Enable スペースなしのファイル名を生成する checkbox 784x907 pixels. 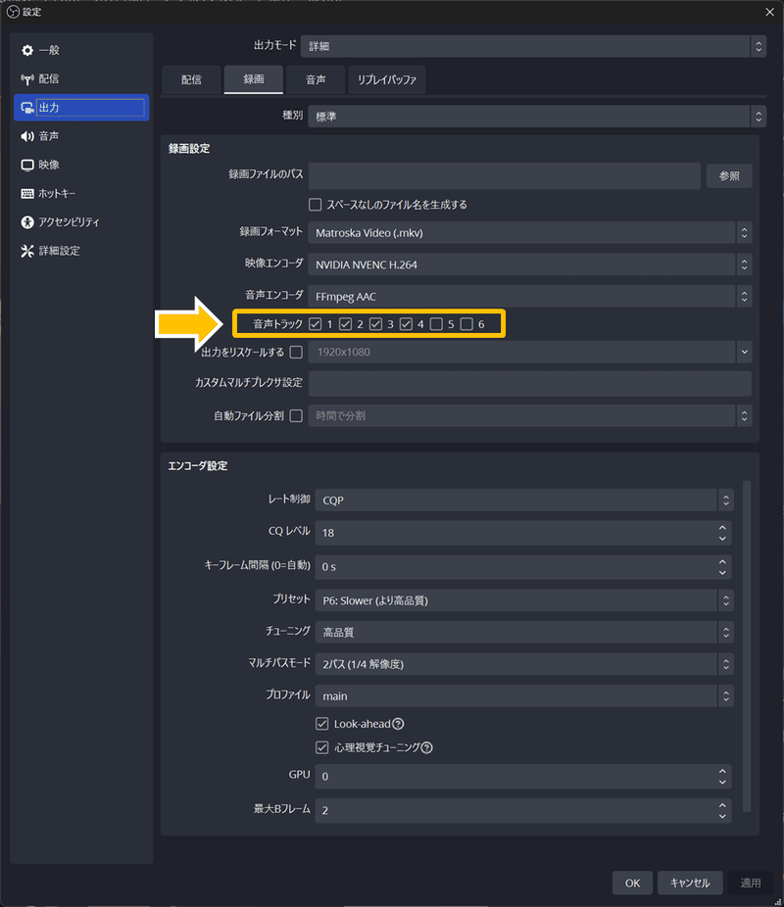(x=316, y=205)
